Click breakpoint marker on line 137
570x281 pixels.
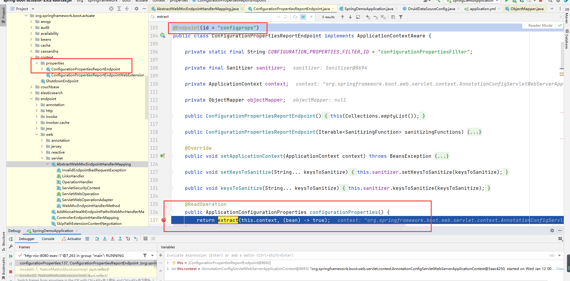click(164, 220)
